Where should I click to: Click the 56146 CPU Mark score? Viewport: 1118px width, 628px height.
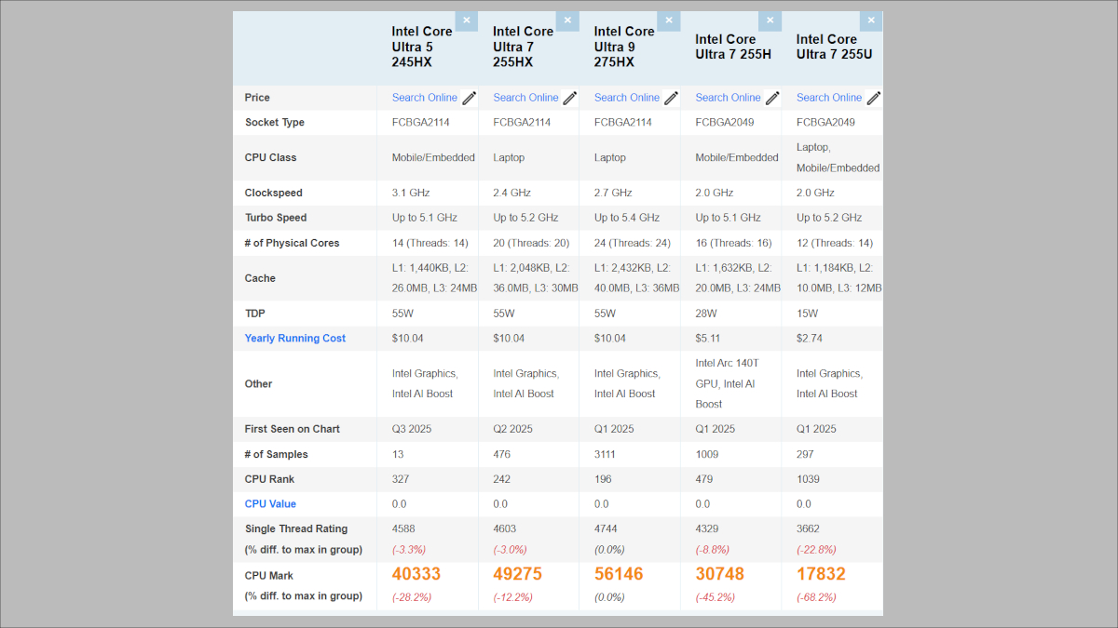619,575
